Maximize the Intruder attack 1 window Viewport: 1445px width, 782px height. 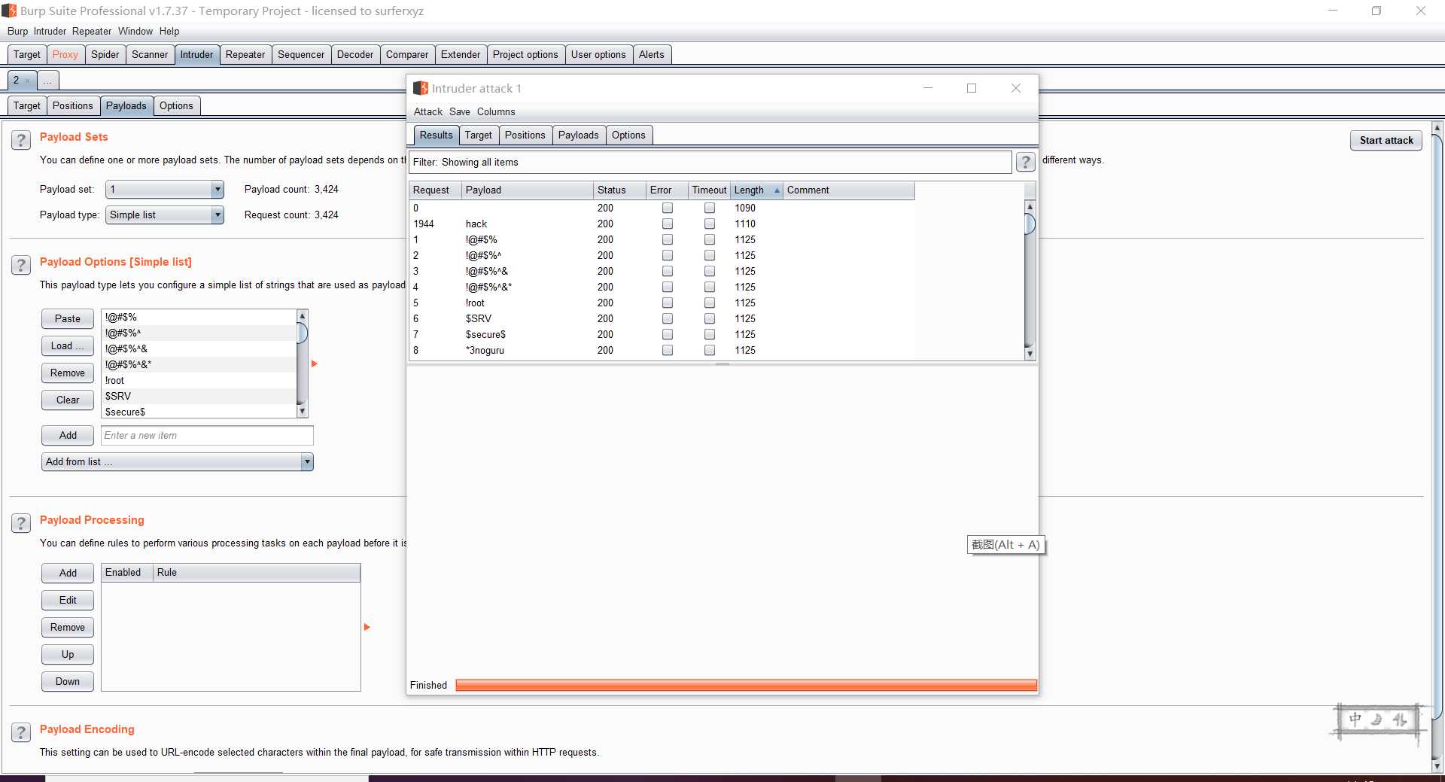972,88
